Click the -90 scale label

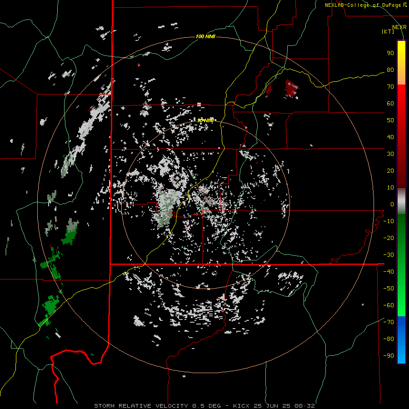pos(389,356)
